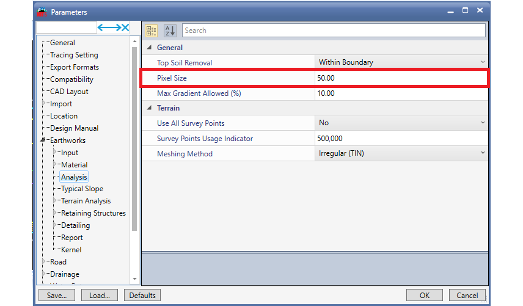The width and height of the screenshot is (523, 306).
Task: Edit Survey Points Usage Indicator value
Action: pos(401,138)
